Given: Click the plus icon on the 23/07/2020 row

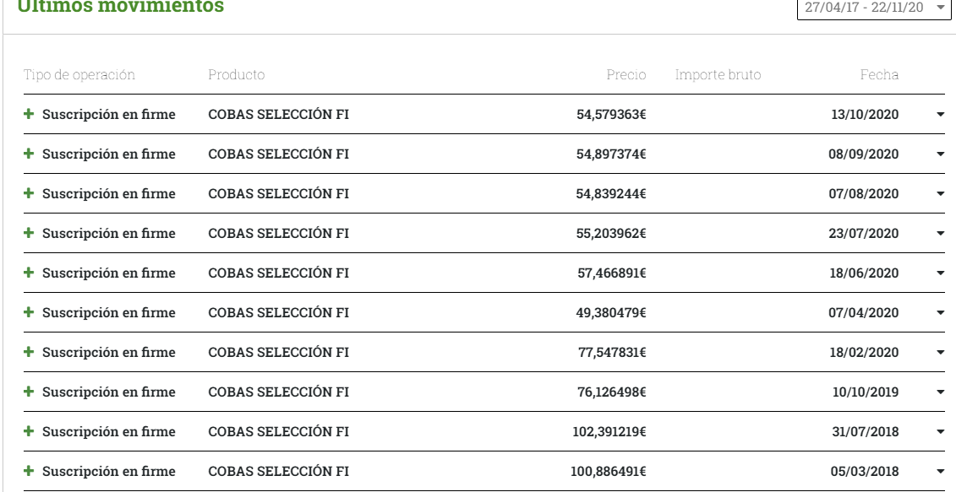Looking at the screenshot, I should click(x=29, y=233).
